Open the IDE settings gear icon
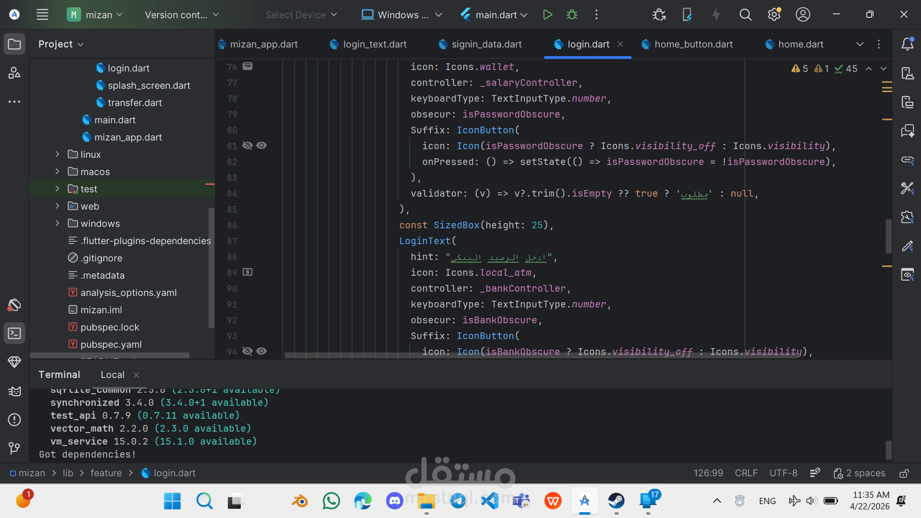 click(x=774, y=15)
